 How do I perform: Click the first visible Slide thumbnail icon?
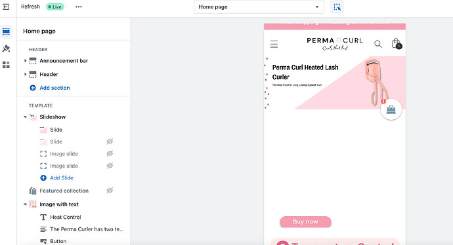click(x=43, y=130)
